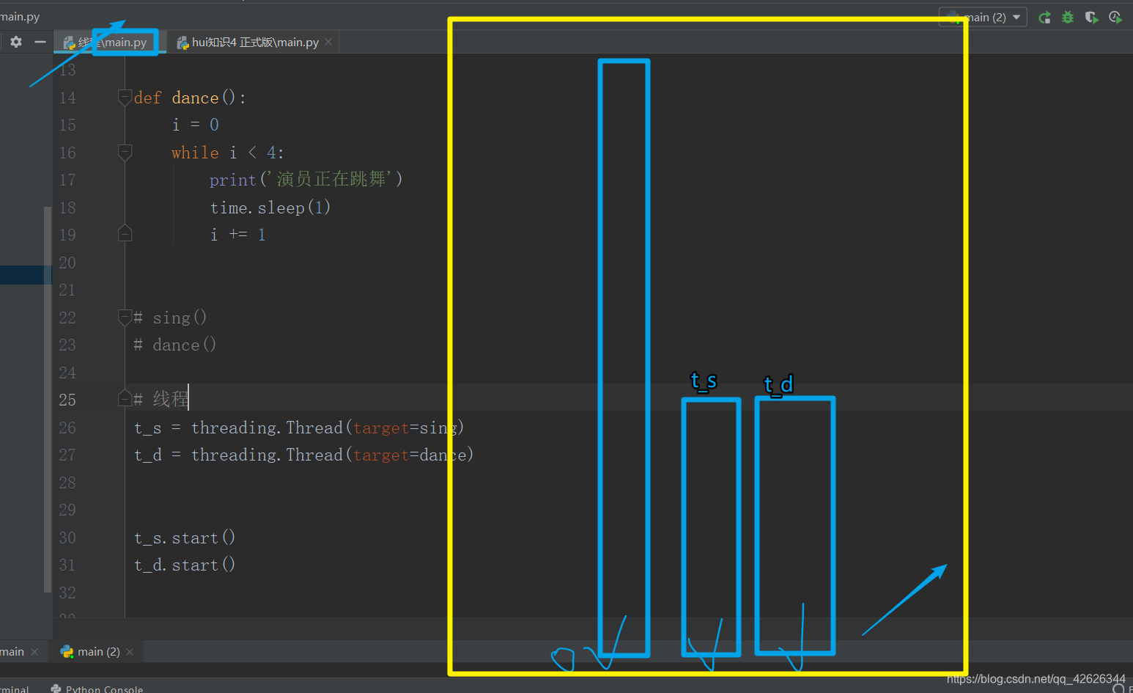The height and width of the screenshot is (693, 1133).
Task: Open the Terminal tool window
Action: coord(15,689)
